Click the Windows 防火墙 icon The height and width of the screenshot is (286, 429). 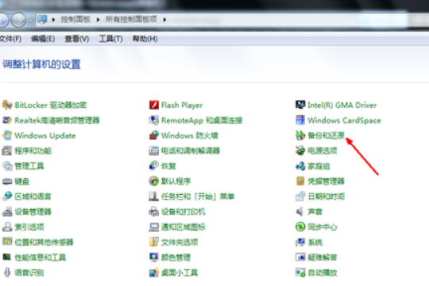(x=154, y=135)
